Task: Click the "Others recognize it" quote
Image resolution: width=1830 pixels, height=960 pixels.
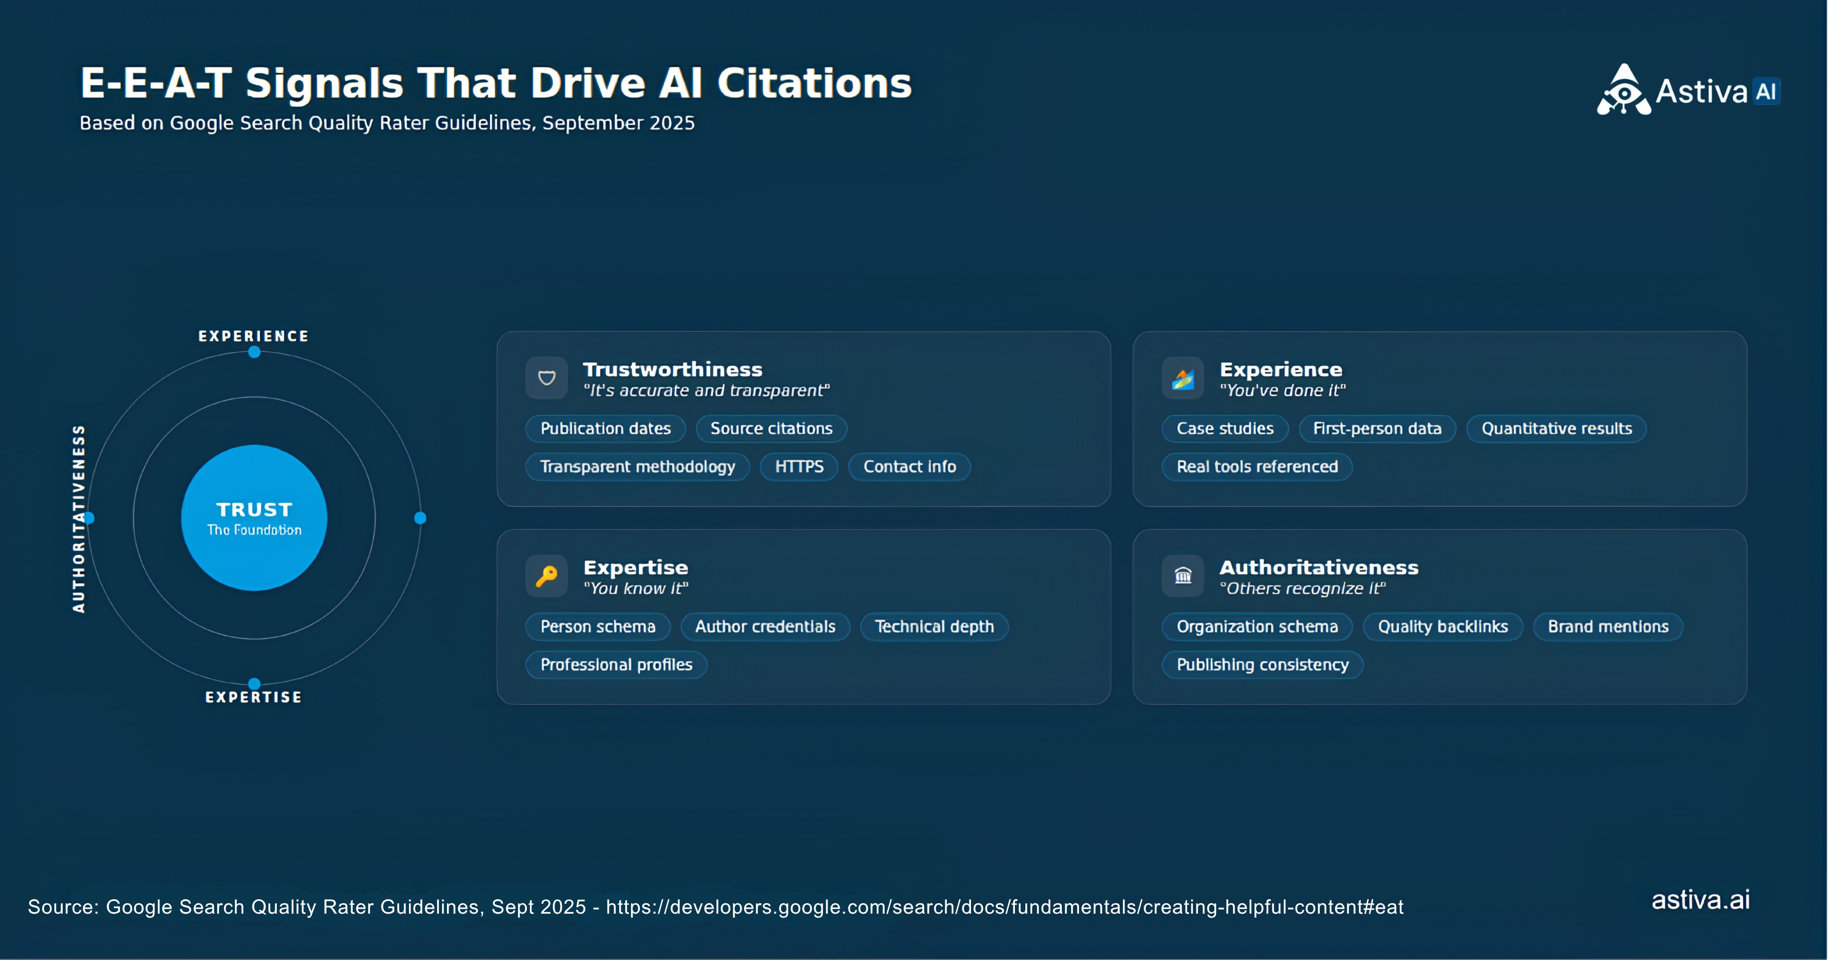Action: 1303,589
